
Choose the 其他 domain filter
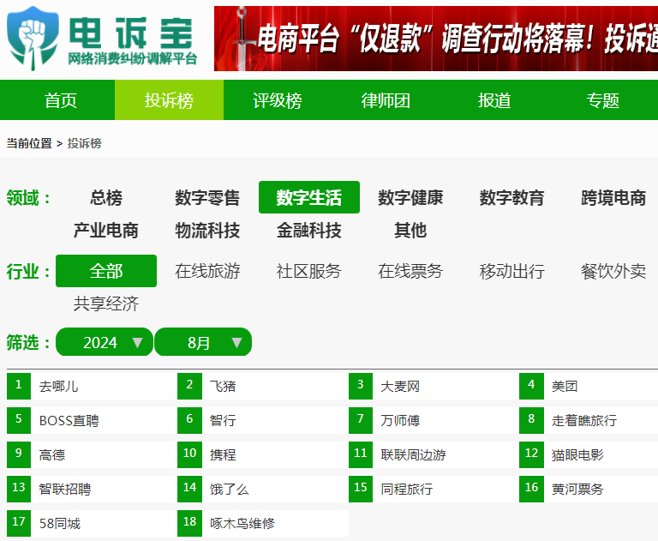(410, 230)
